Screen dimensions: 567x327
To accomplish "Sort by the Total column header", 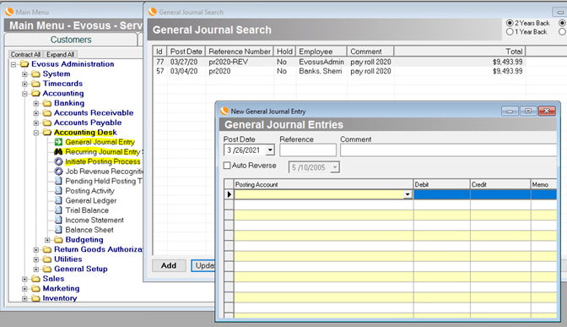I will click(x=459, y=52).
